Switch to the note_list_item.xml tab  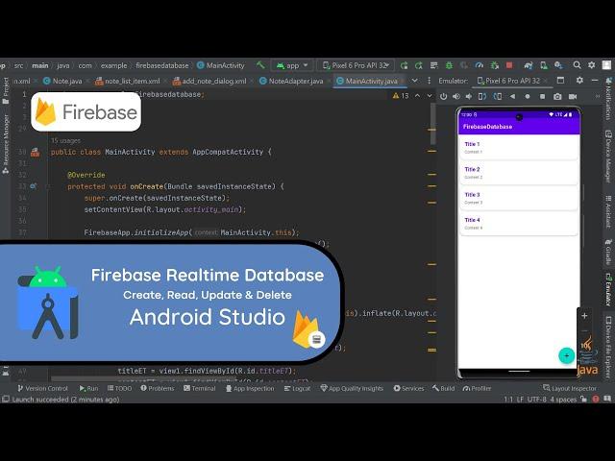pyautogui.click(x=128, y=81)
